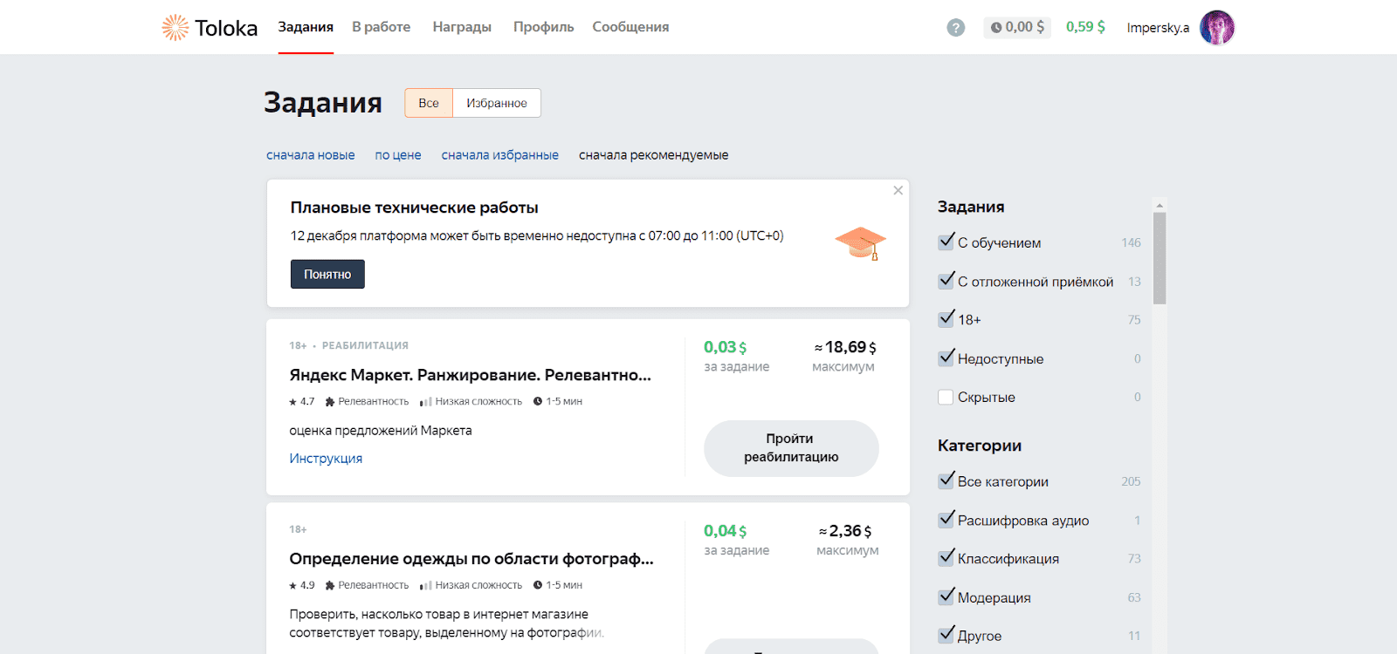Open the Яндекс Маркет Ранжирование task title

pos(471,375)
